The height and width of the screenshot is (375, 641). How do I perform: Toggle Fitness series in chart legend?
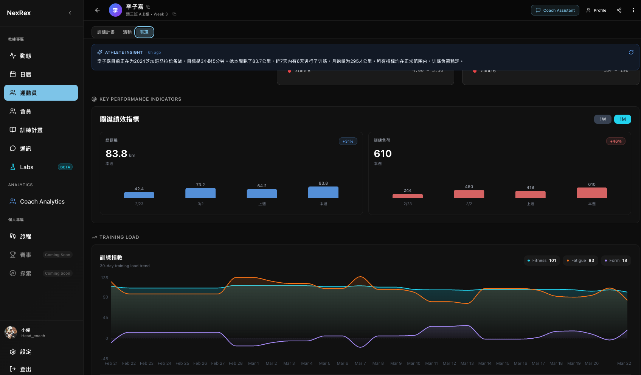542,260
